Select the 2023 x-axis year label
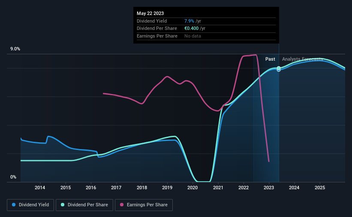Viewport: 352px width, 217px height. [x=269, y=188]
